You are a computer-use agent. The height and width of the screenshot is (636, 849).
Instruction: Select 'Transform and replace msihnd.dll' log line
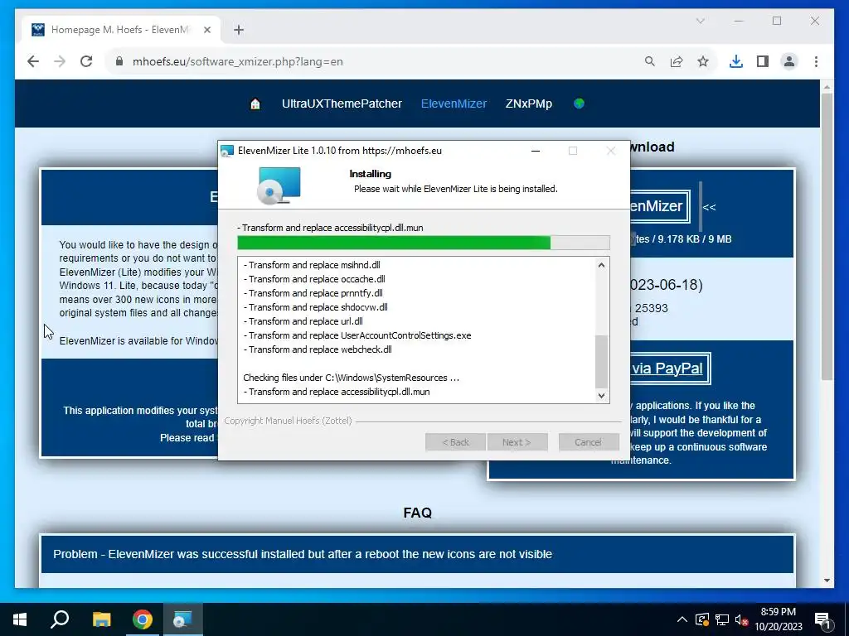[312, 265]
